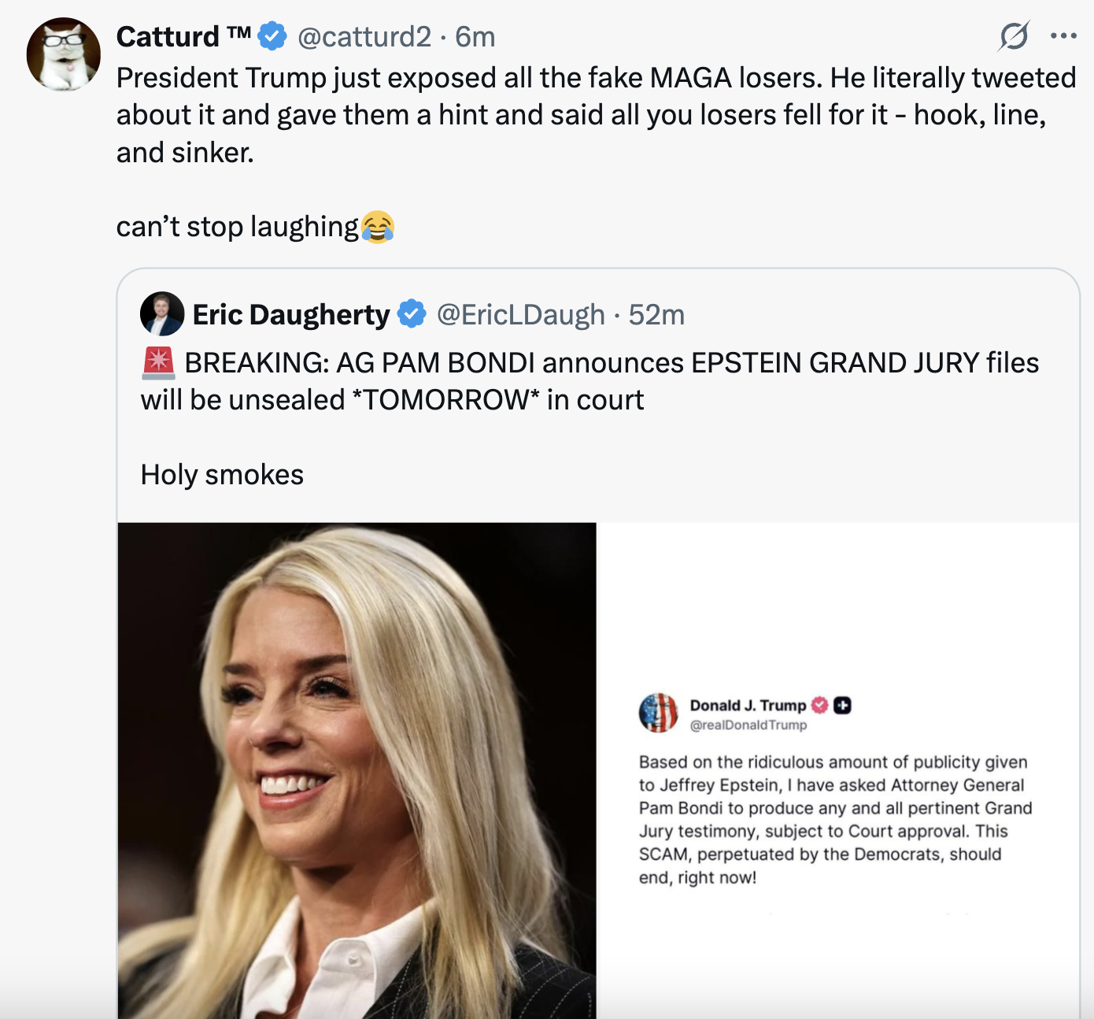The image size is (1094, 1019).
Task: Open the Eric Daugherty display name
Action: point(291,314)
